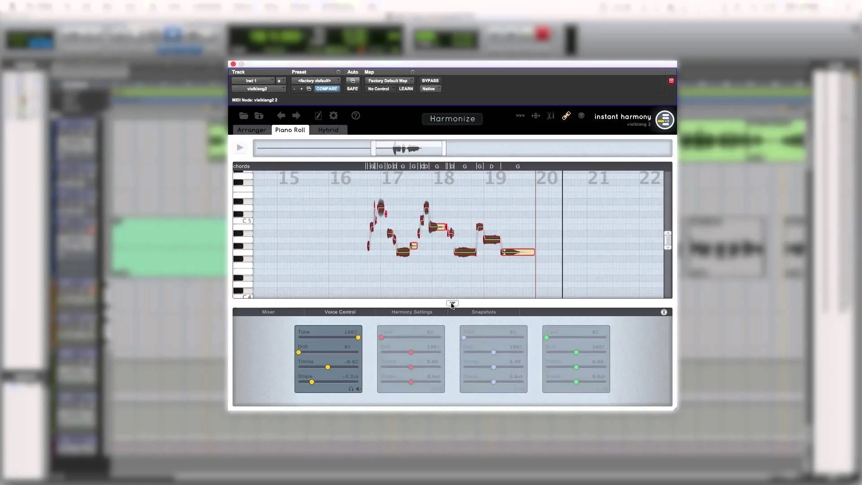Viewport: 862px width, 485px height.
Task: Expand the Native processing dropdown
Action: pos(431,89)
